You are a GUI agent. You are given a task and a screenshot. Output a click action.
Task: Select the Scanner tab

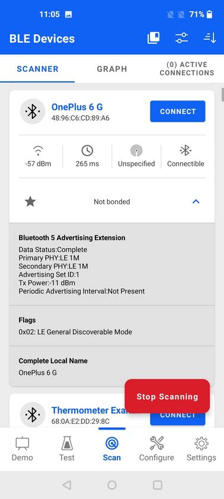(x=37, y=69)
